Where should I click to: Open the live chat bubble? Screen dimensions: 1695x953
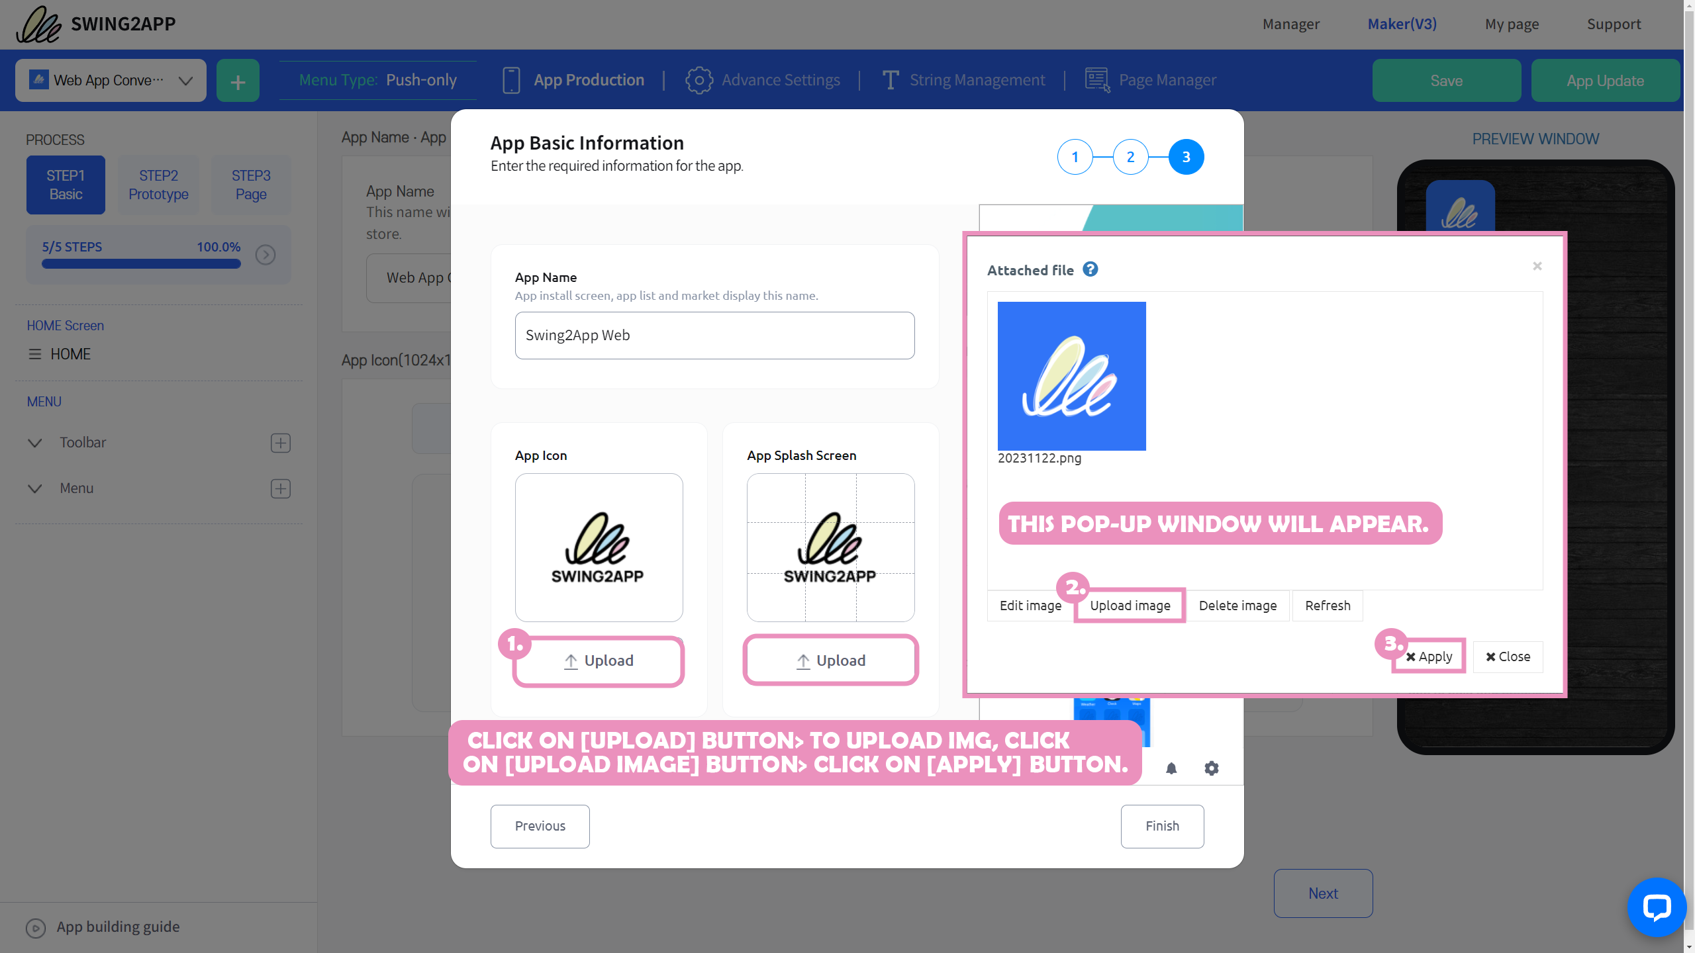point(1657,907)
